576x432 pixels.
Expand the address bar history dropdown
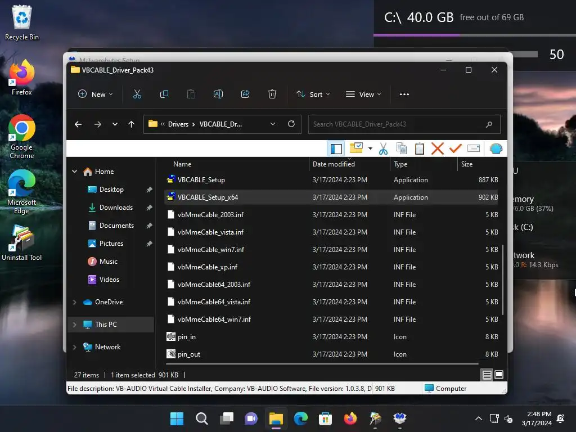(273, 124)
